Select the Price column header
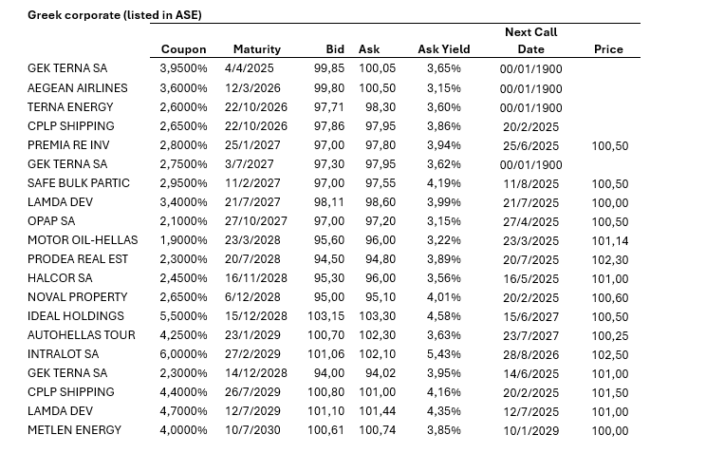Viewport: 706px width, 454px height. 608,49
